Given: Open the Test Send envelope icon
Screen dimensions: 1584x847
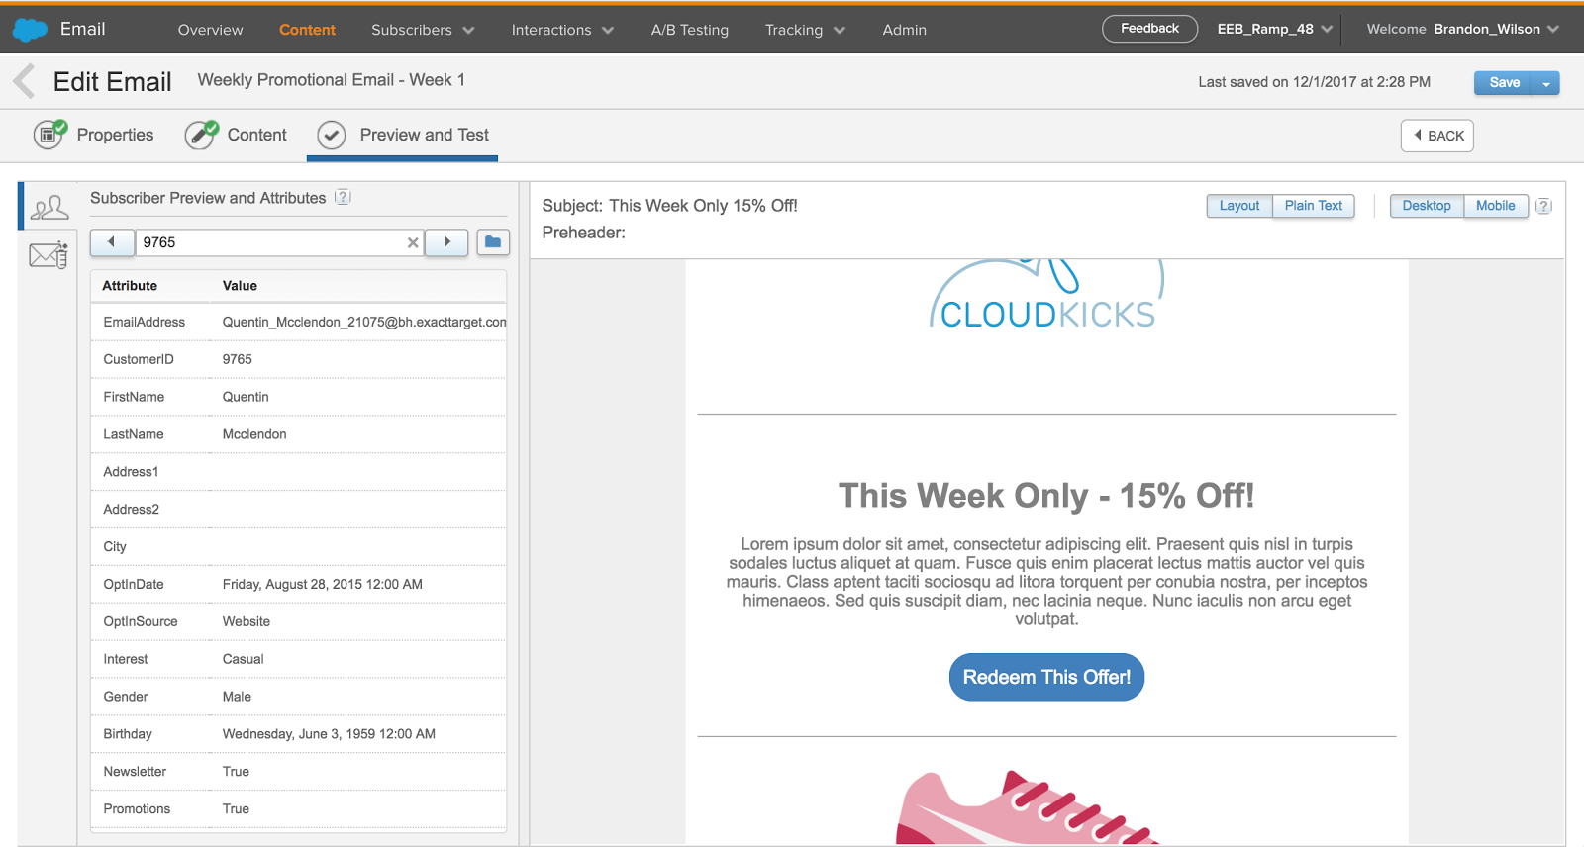Looking at the screenshot, I should click(49, 255).
